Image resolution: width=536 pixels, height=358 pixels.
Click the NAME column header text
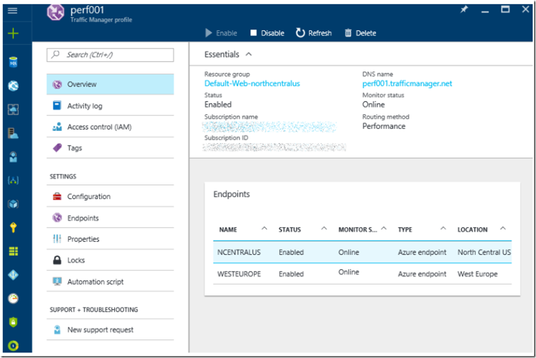click(x=228, y=230)
